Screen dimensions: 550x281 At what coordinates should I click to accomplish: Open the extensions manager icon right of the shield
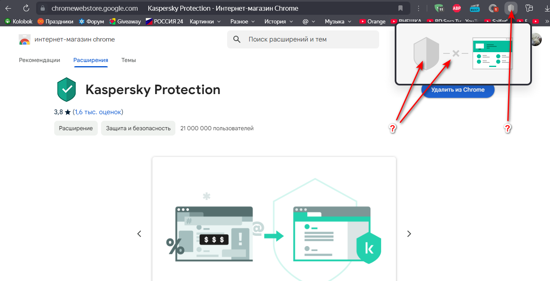529,8
